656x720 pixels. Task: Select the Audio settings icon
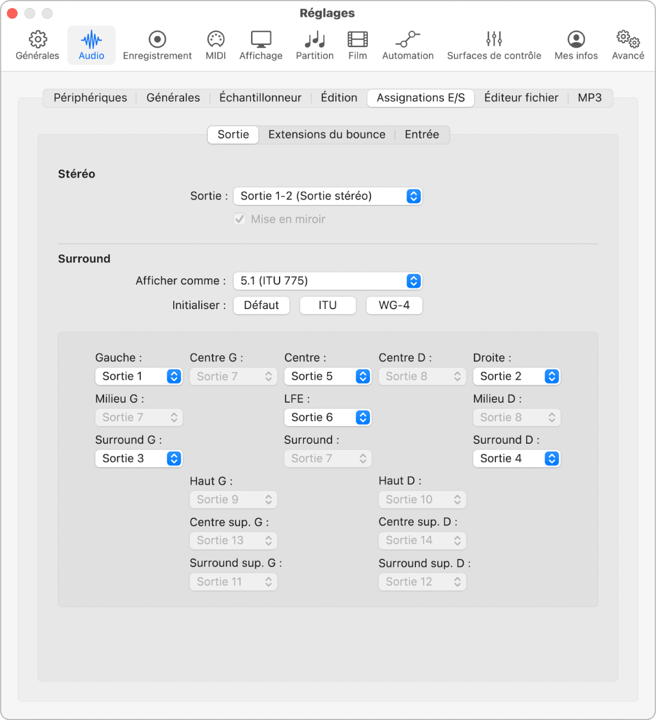[91, 44]
